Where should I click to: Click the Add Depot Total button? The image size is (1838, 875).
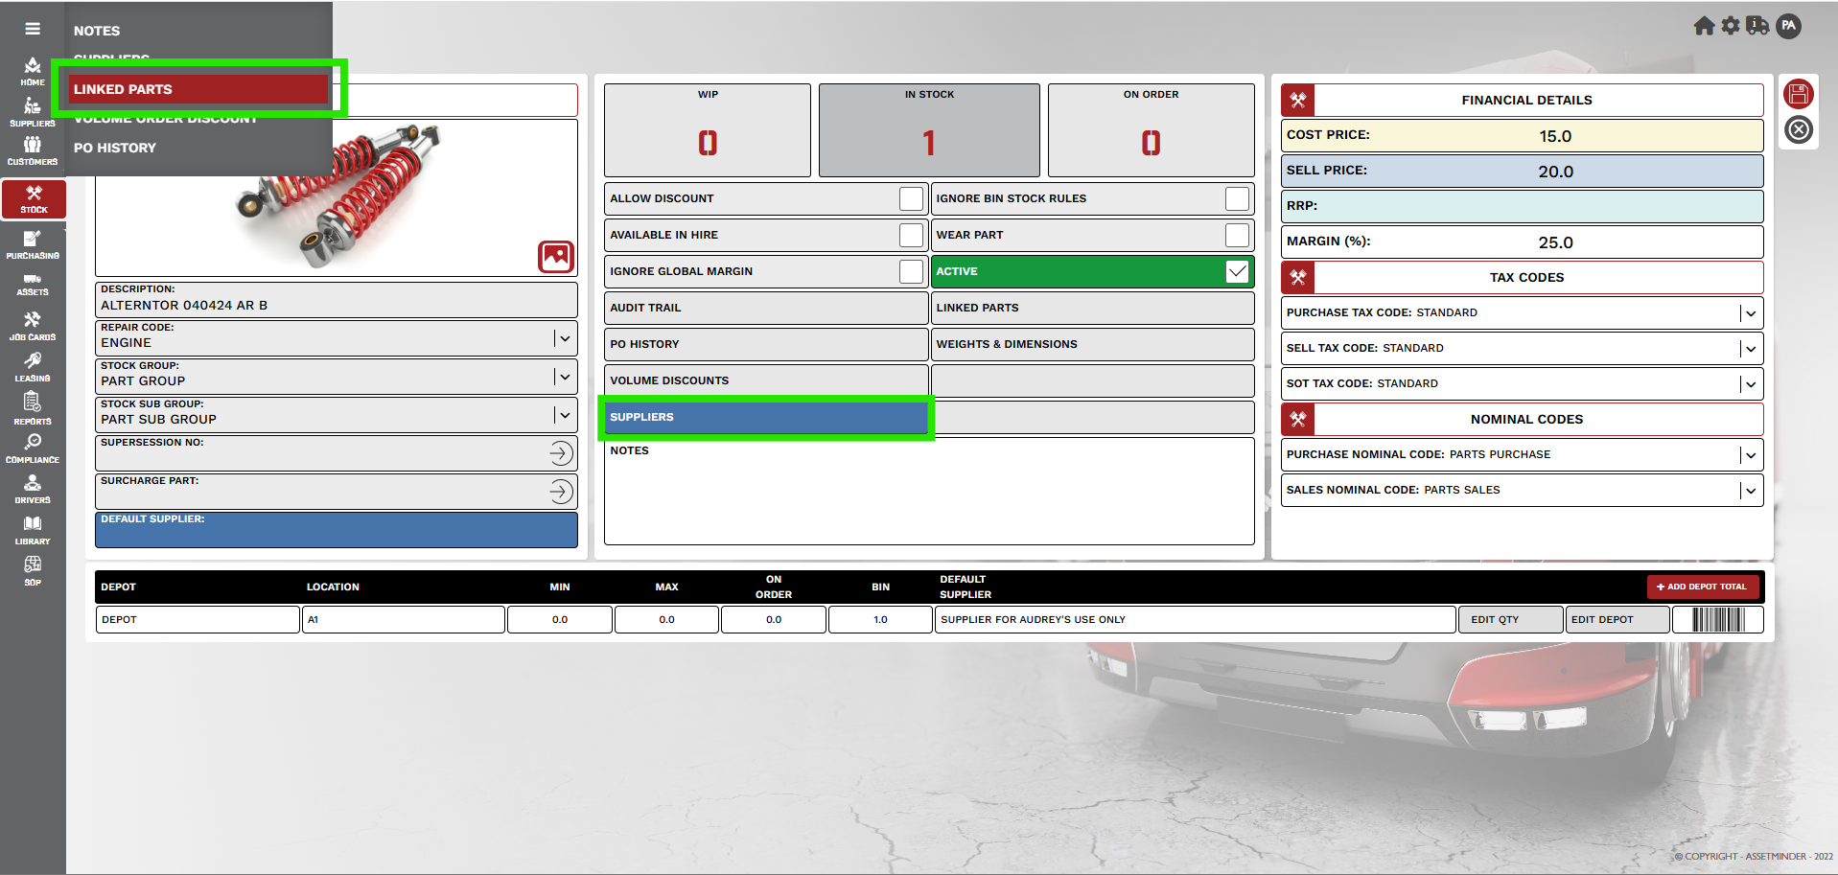pyautogui.click(x=1703, y=587)
